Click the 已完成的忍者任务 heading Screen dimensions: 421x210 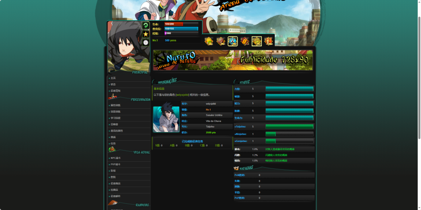coord(192,141)
